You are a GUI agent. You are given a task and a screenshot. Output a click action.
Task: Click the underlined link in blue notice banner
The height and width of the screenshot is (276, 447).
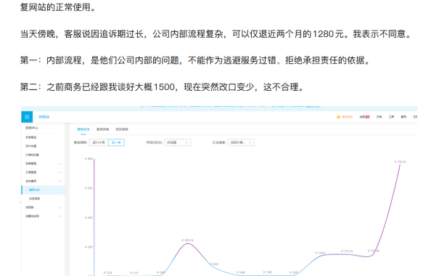click(313, 106)
